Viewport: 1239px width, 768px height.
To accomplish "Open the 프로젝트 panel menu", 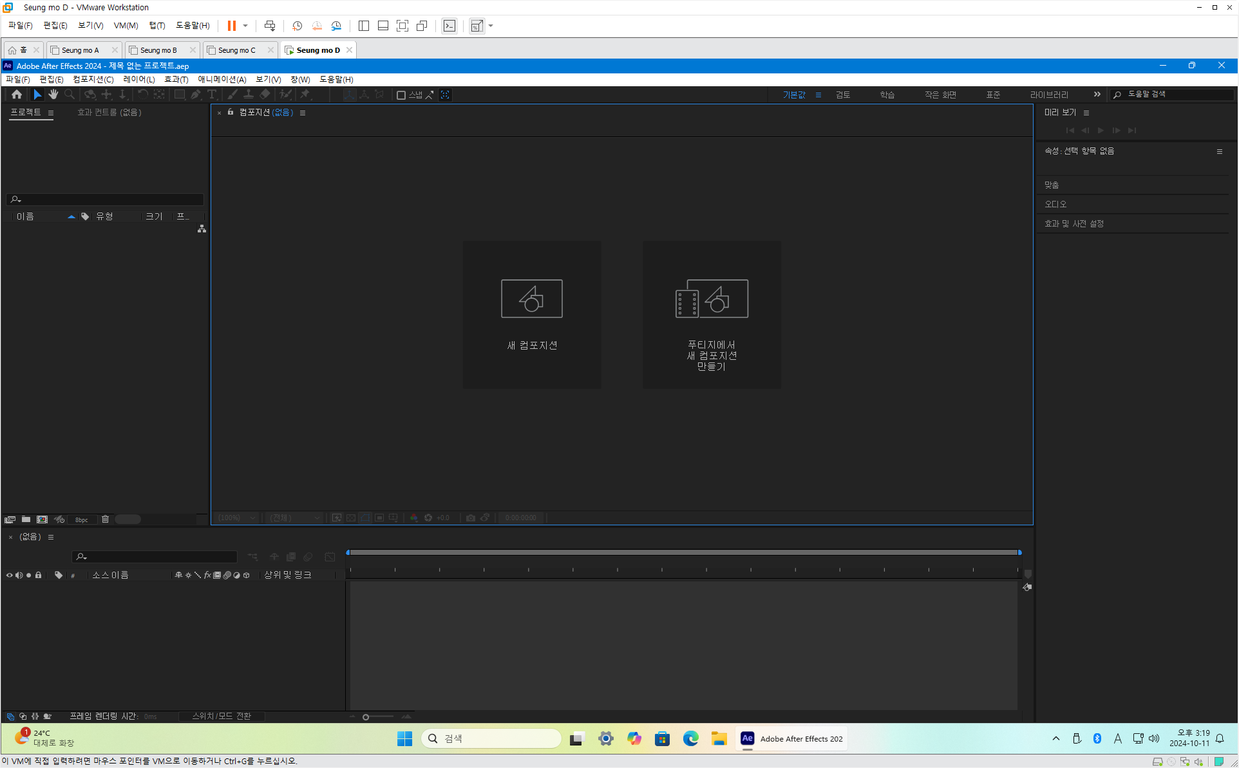I will (x=51, y=113).
